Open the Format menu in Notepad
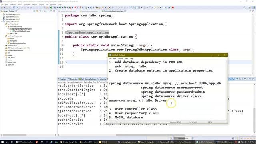256x144 pixels. (x=120, y=58)
